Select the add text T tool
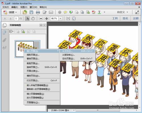The image size is (142, 113). [99, 12]
